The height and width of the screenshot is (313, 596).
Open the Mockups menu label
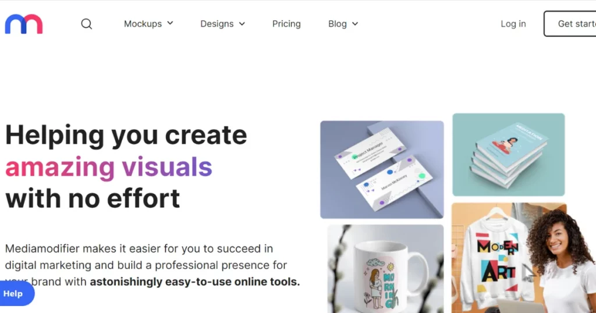pos(143,24)
